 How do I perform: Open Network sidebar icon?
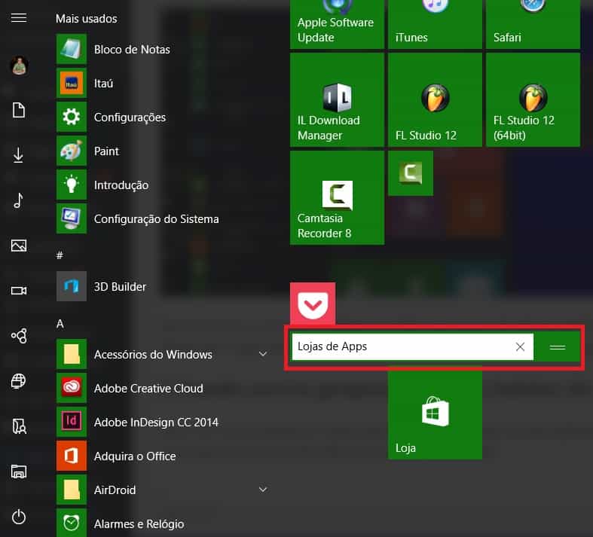click(19, 381)
